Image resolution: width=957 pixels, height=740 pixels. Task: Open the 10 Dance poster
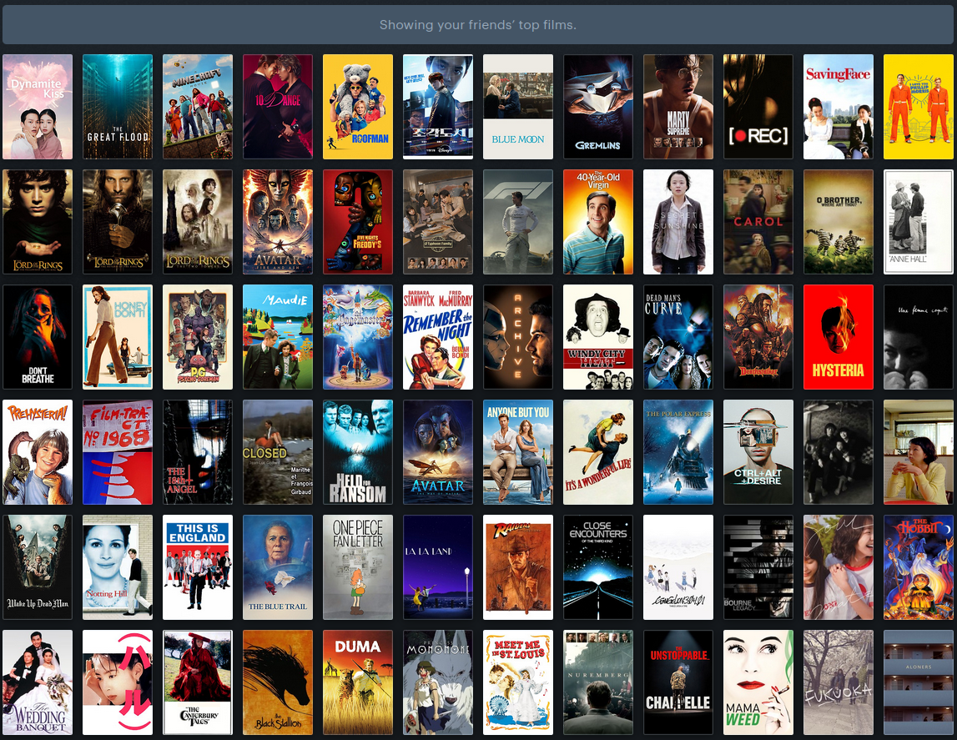pyautogui.click(x=278, y=107)
